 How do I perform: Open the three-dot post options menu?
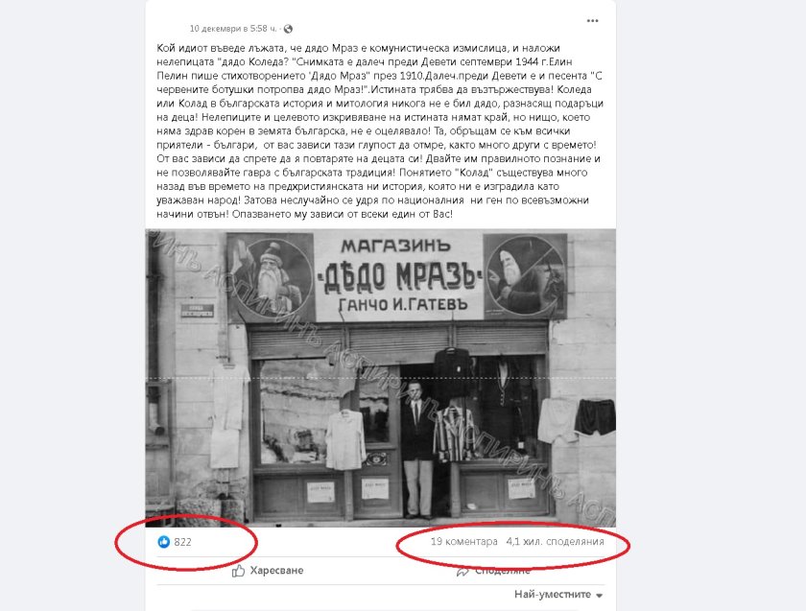point(592,21)
